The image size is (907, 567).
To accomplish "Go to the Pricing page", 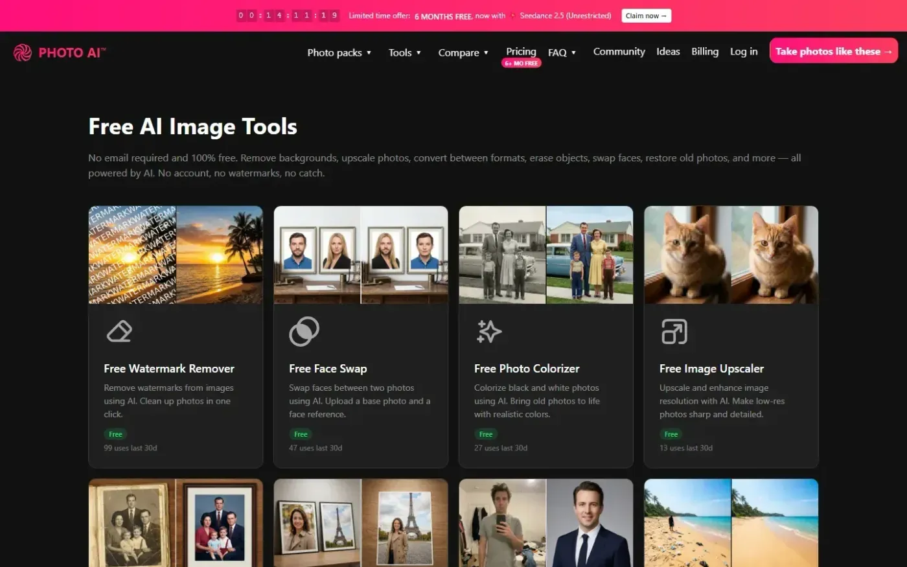I will pos(521,51).
